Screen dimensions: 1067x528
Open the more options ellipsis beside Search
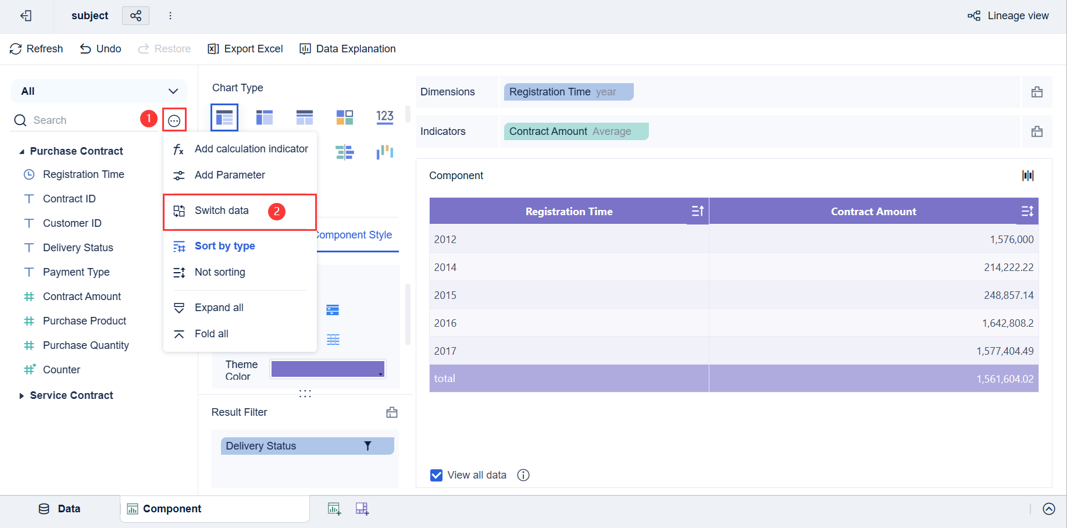point(174,120)
